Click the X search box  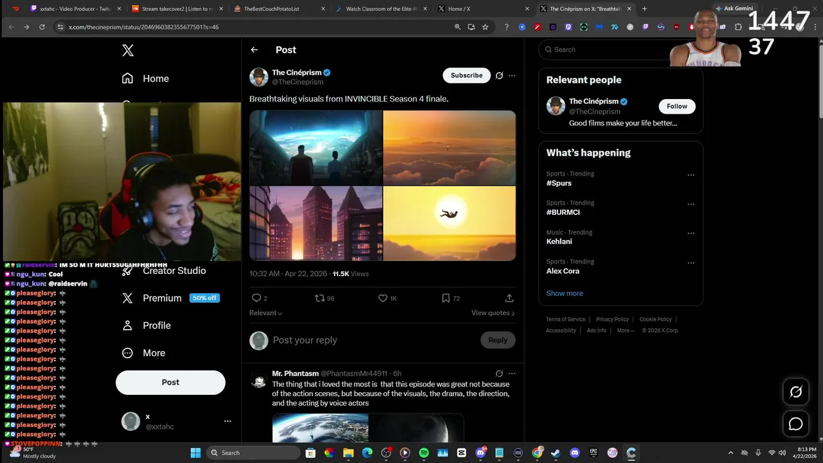coord(620,50)
